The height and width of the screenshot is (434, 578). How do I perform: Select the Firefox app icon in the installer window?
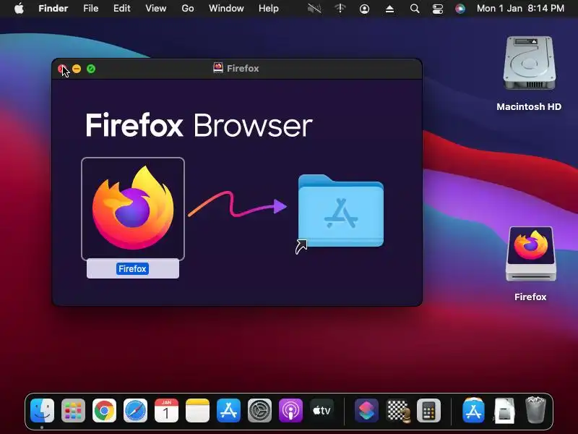(133, 208)
